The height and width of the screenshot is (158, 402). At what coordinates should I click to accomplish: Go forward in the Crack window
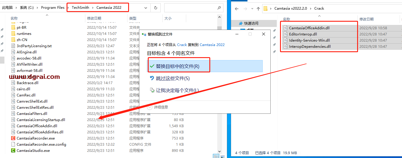pos(246,9)
